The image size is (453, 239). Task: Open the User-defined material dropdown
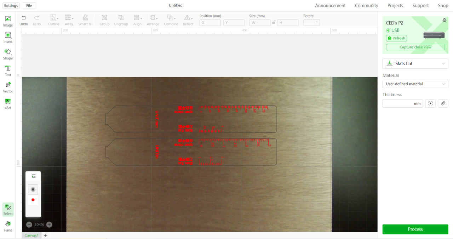click(415, 84)
